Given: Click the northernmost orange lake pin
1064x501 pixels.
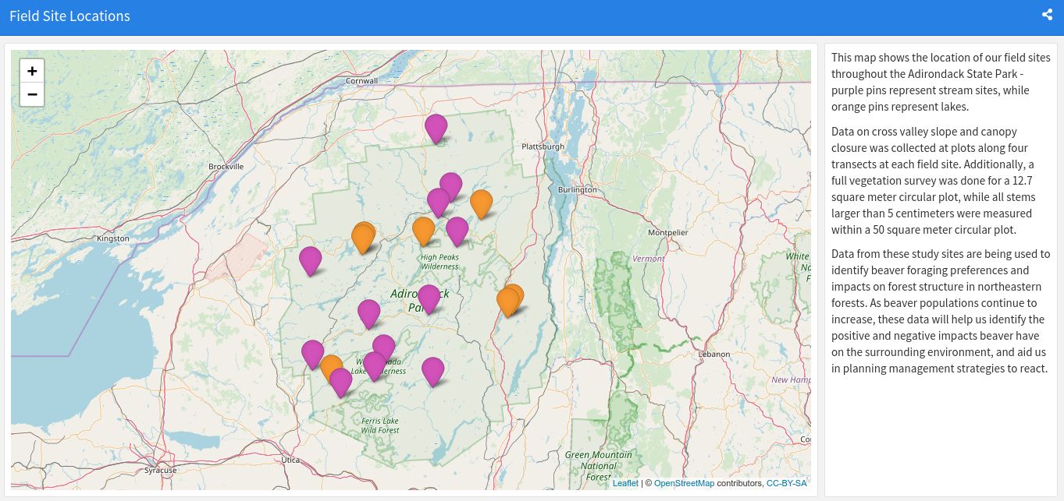Looking at the screenshot, I should tap(482, 203).
